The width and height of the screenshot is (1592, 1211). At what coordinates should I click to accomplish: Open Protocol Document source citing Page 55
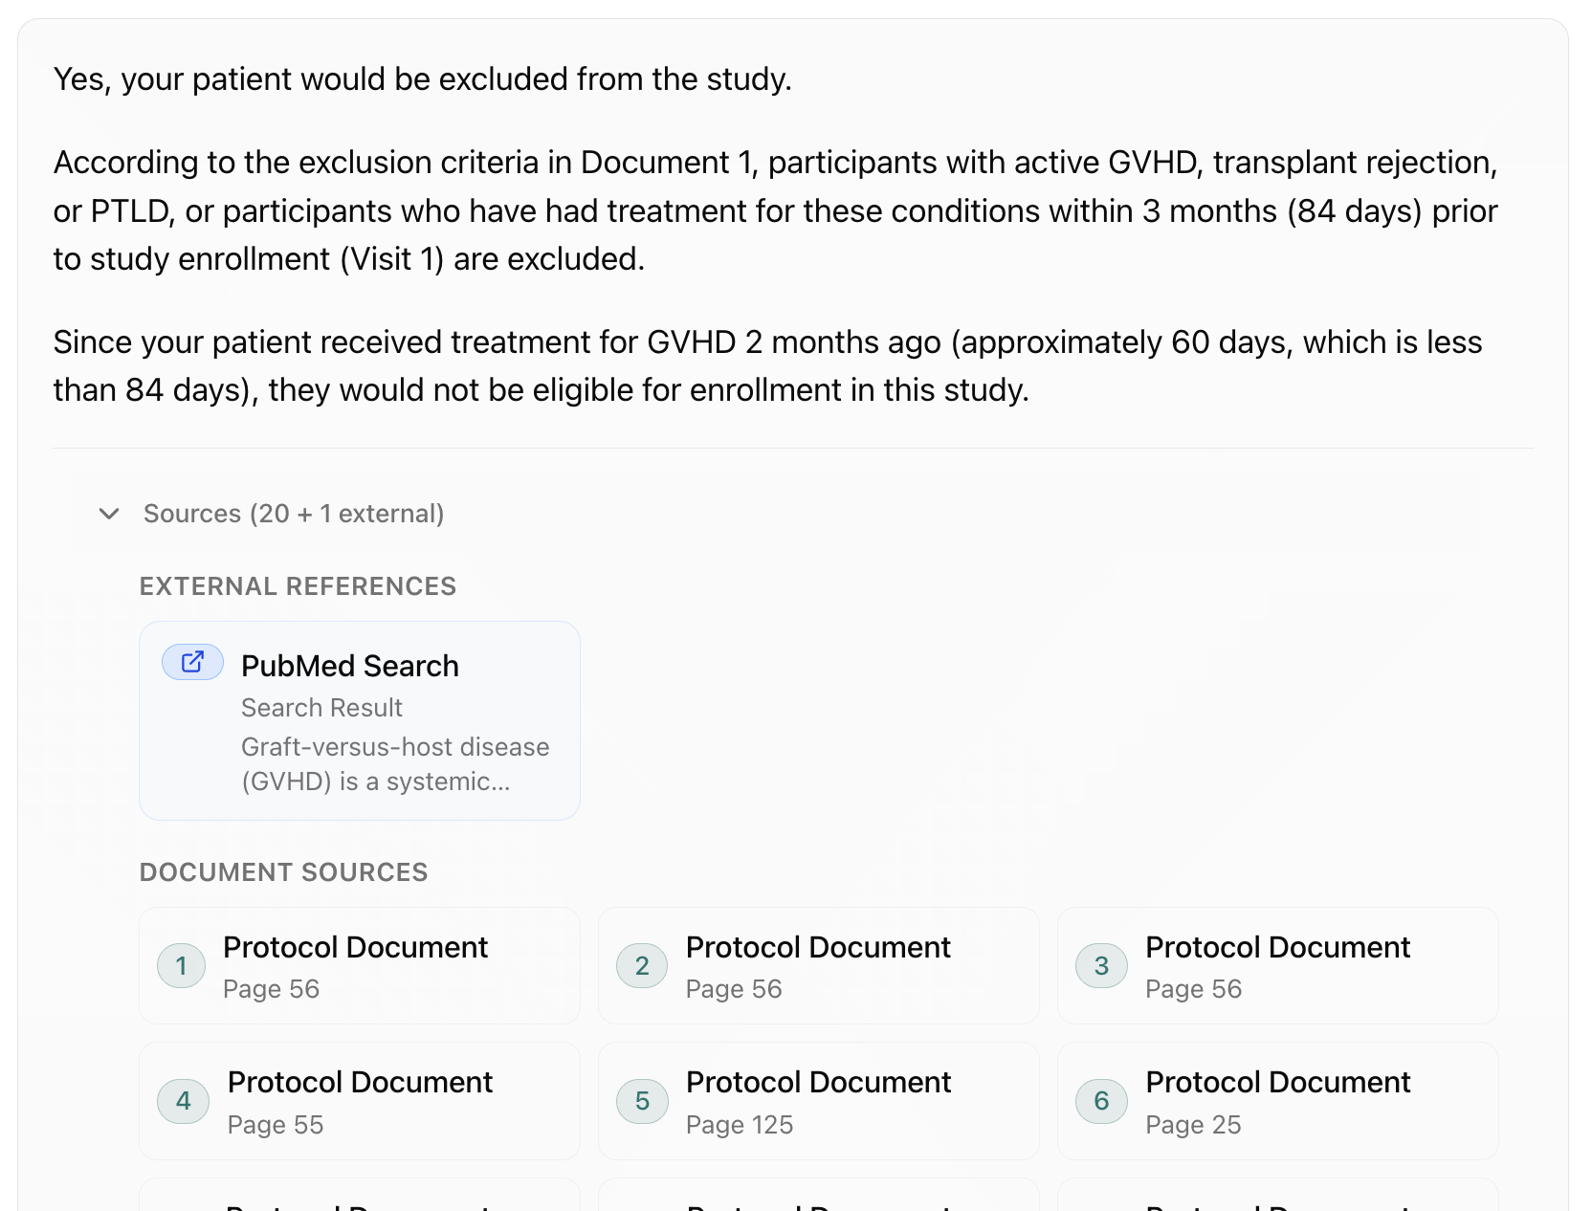(359, 1101)
